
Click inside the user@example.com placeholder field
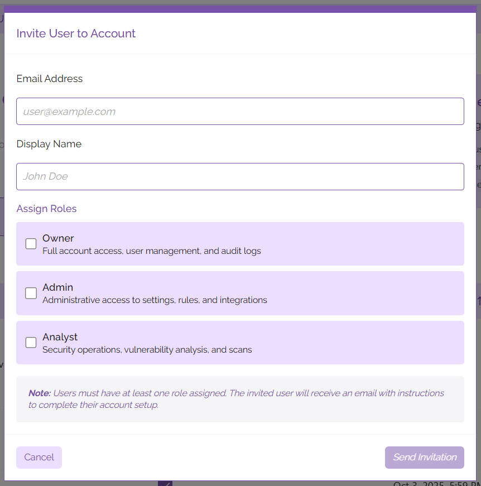[x=240, y=111]
